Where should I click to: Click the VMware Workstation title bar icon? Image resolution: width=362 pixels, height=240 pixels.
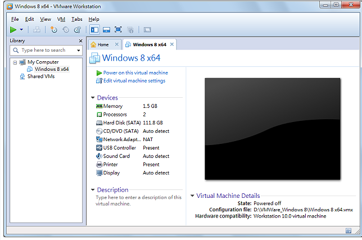click(10, 6)
